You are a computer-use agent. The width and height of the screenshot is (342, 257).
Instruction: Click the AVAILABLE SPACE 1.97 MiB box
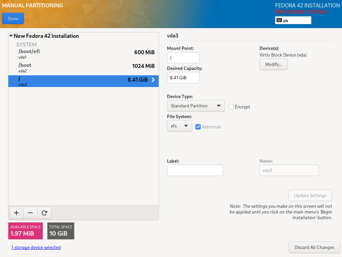[25, 231]
